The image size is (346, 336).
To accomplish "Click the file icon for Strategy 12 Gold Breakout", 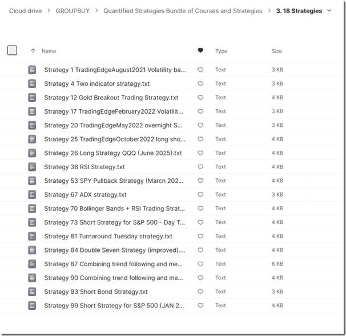I will (32, 97).
